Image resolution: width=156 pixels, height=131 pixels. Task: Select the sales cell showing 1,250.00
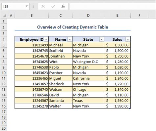(x=117, y=62)
